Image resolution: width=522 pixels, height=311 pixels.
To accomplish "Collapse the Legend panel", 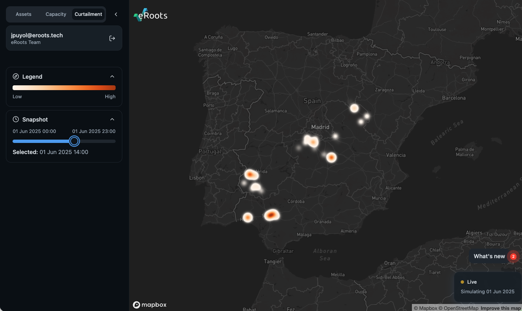I will 112,76.
